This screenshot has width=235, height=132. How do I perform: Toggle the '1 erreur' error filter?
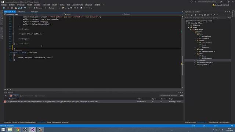[x=14, y=96]
